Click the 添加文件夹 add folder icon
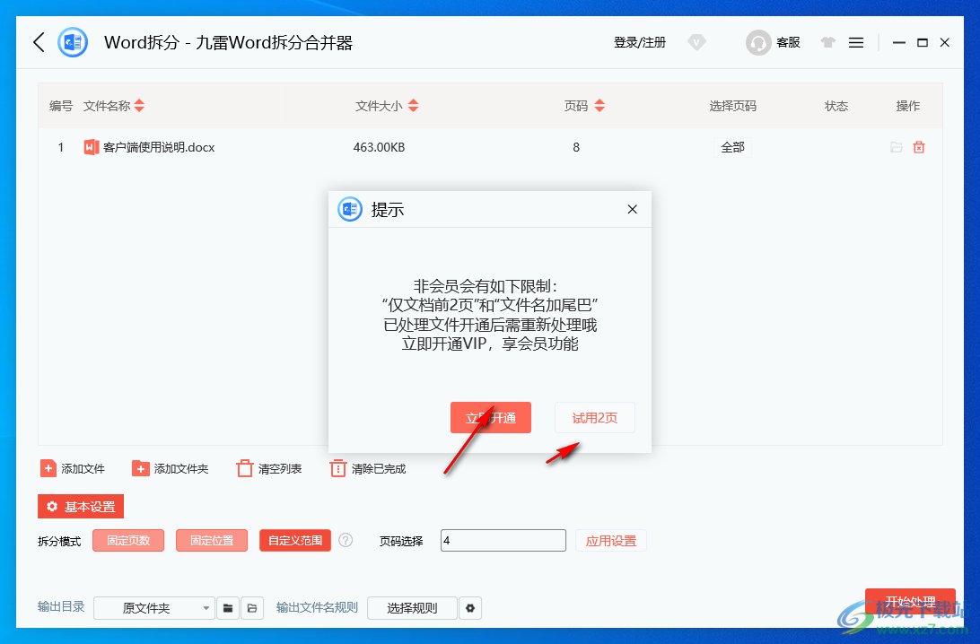The image size is (980, 644). (141, 467)
